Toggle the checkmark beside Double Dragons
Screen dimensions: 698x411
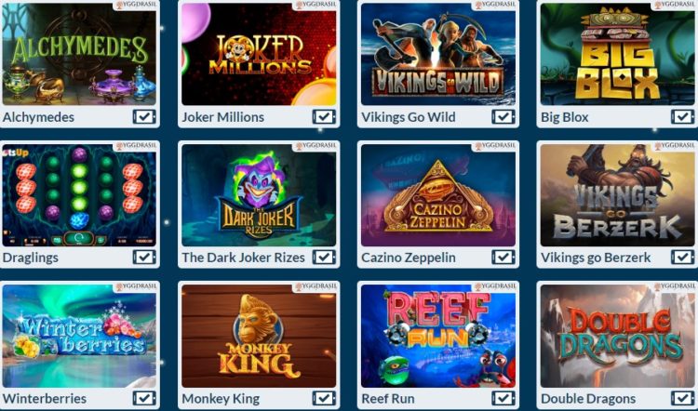(x=683, y=398)
